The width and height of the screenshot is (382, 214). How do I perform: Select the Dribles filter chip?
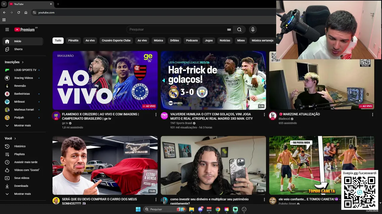pyautogui.click(x=175, y=40)
